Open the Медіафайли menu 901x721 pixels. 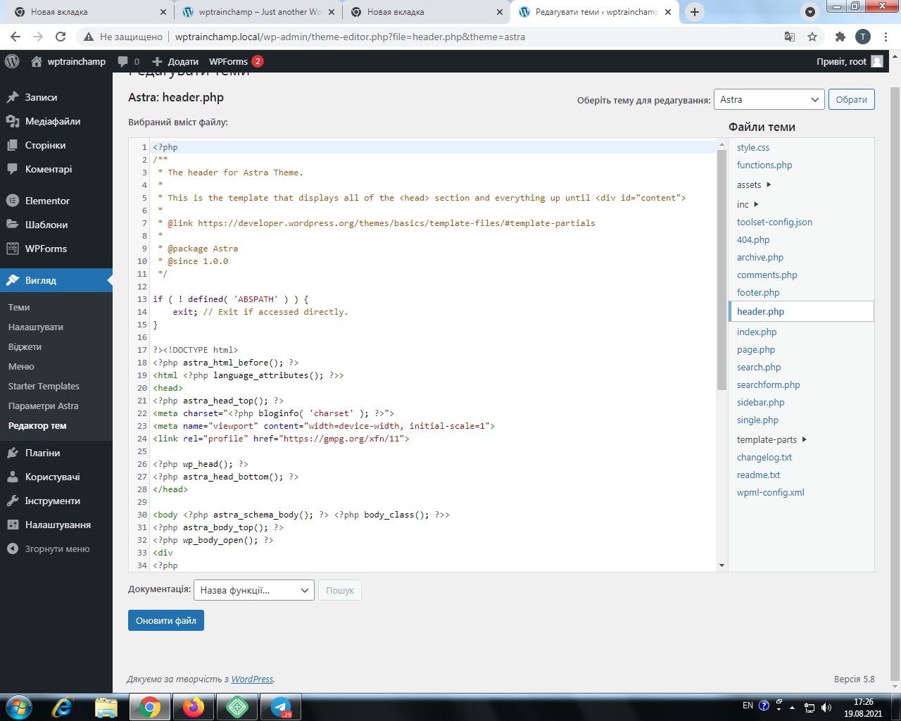(x=56, y=121)
